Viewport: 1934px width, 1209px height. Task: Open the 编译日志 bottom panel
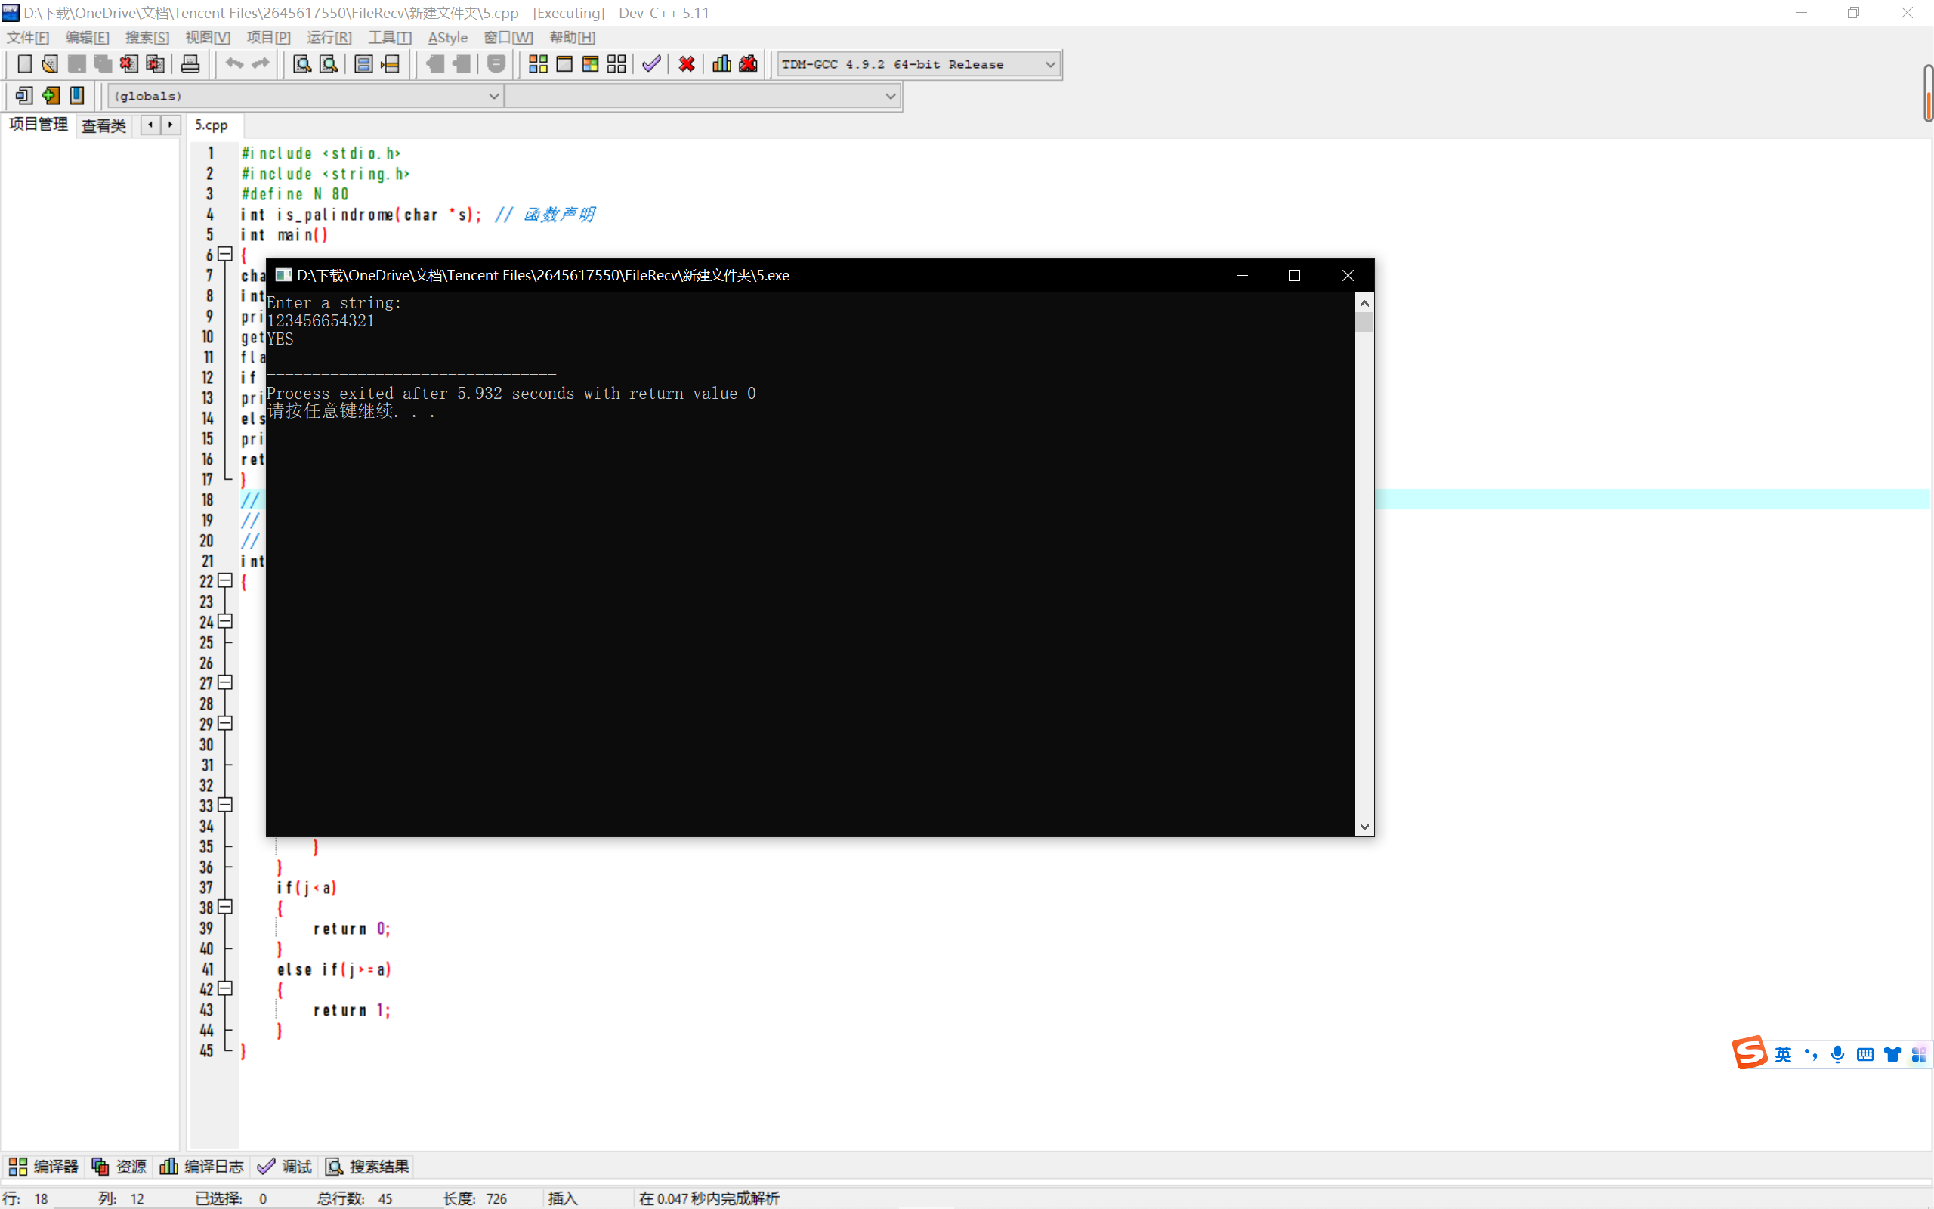(203, 1167)
